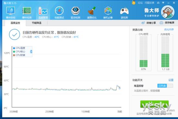
Task: Share via 微博分享 button
Action: [x=149, y=23]
